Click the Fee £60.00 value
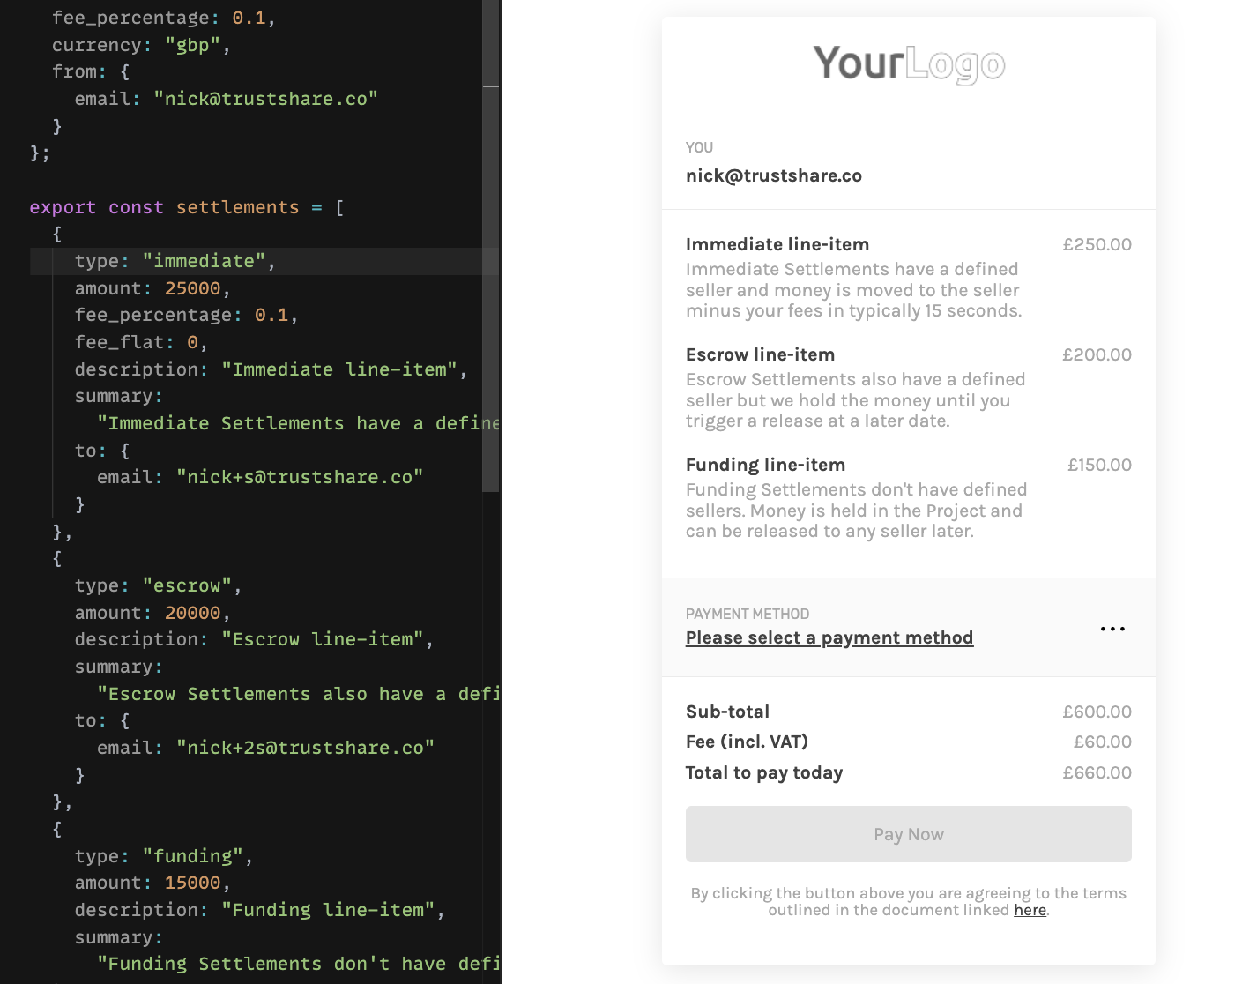1257x984 pixels. (1102, 742)
